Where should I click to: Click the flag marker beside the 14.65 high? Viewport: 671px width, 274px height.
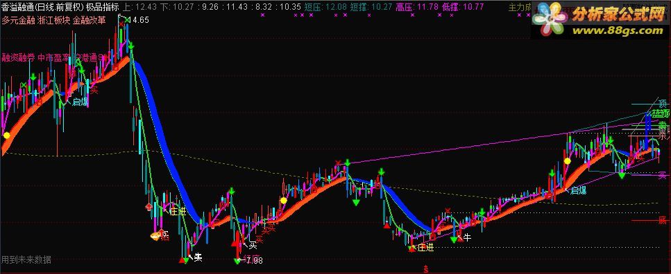[120, 16]
